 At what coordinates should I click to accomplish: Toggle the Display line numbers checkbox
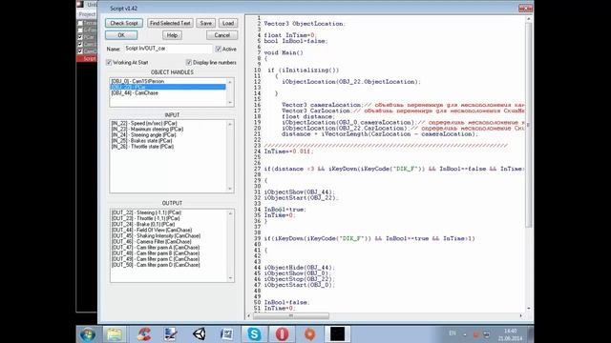(189, 62)
